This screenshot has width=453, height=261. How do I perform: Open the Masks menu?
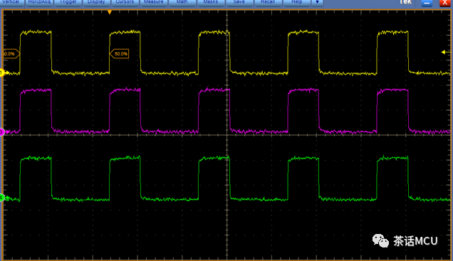click(x=211, y=2)
